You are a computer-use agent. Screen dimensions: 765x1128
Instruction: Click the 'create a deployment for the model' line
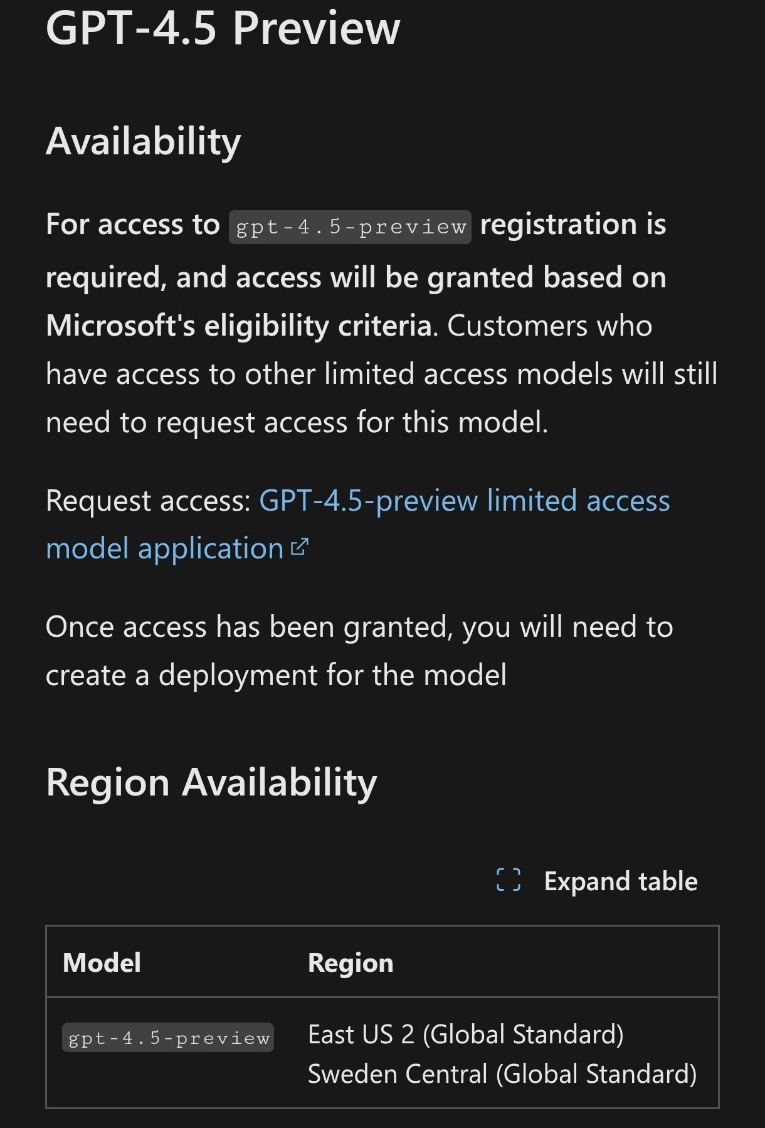[276, 675]
